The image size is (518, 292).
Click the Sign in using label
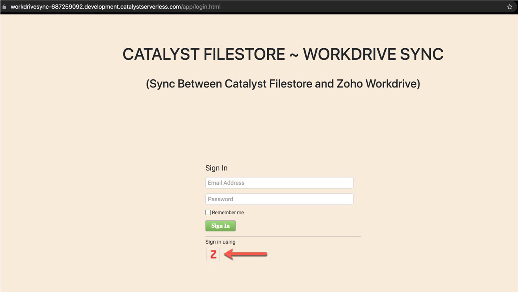tap(220, 242)
